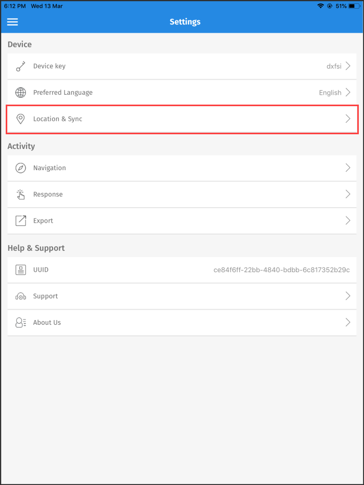The image size is (364, 485).
Task: Click the Location & Sync pin icon
Action: pyautogui.click(x=20, y=119)
